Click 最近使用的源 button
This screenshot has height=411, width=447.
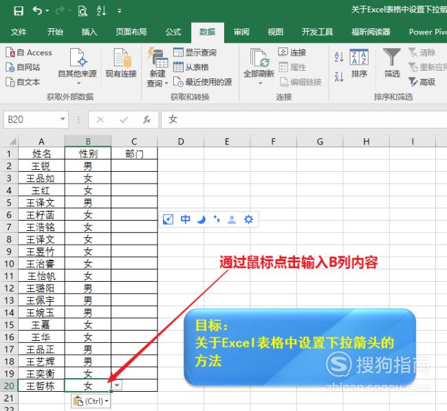pyautogui.click(x=203, y=82)
